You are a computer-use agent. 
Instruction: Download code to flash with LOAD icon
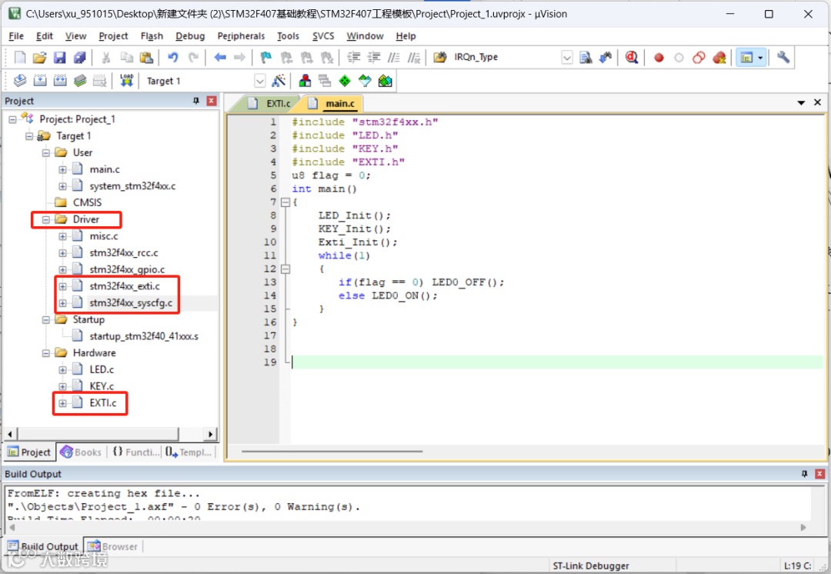coord(126,81)
